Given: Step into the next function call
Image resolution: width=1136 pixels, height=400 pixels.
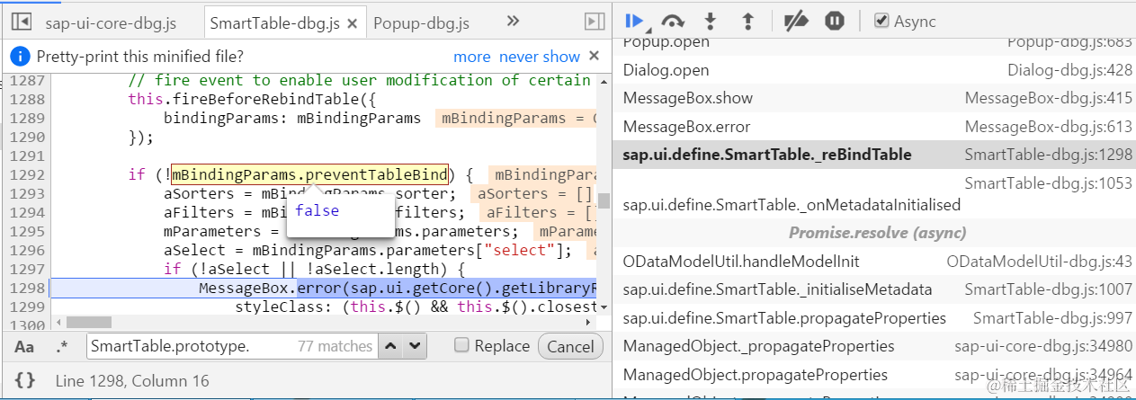Looking at the screenshot, I should (x=711, y=21).
